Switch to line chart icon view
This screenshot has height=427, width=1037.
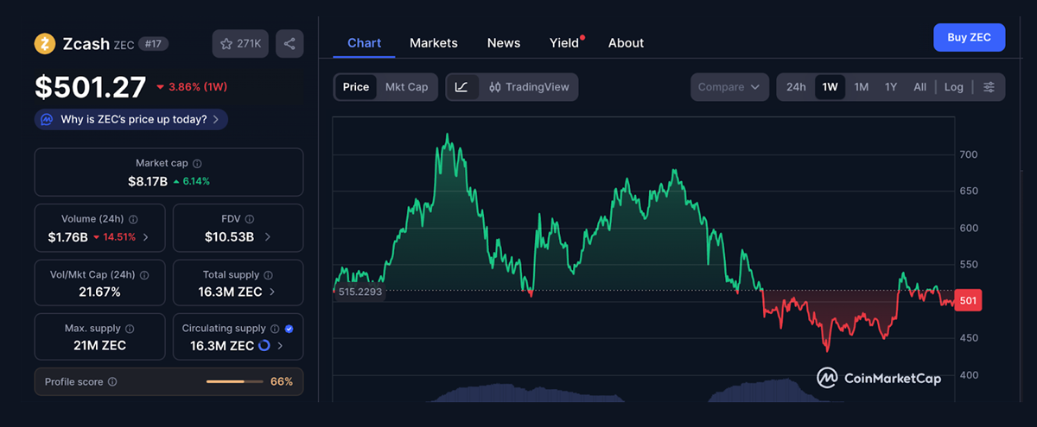tap(462, 87)
